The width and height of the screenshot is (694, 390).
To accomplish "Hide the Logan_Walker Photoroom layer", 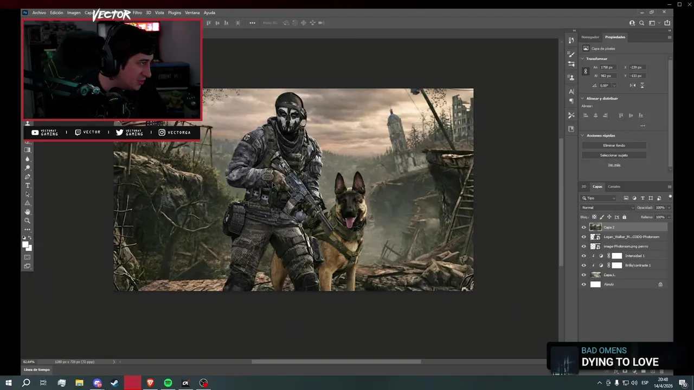I will (x=584, y=237).
